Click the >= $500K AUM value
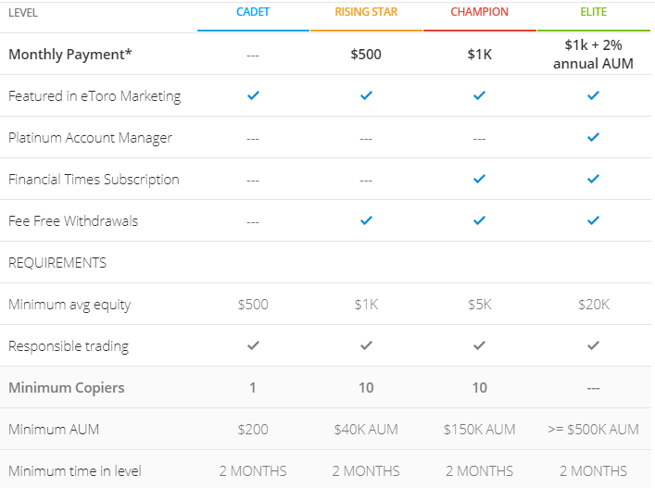This screenshot has width=655, height=488. [593, 429]
